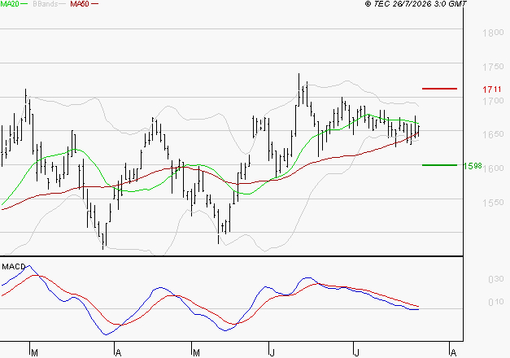This screenshot has height=358, width=510.
Task: Click the first J month marker on the time axis
Action: tap(272, 352)
